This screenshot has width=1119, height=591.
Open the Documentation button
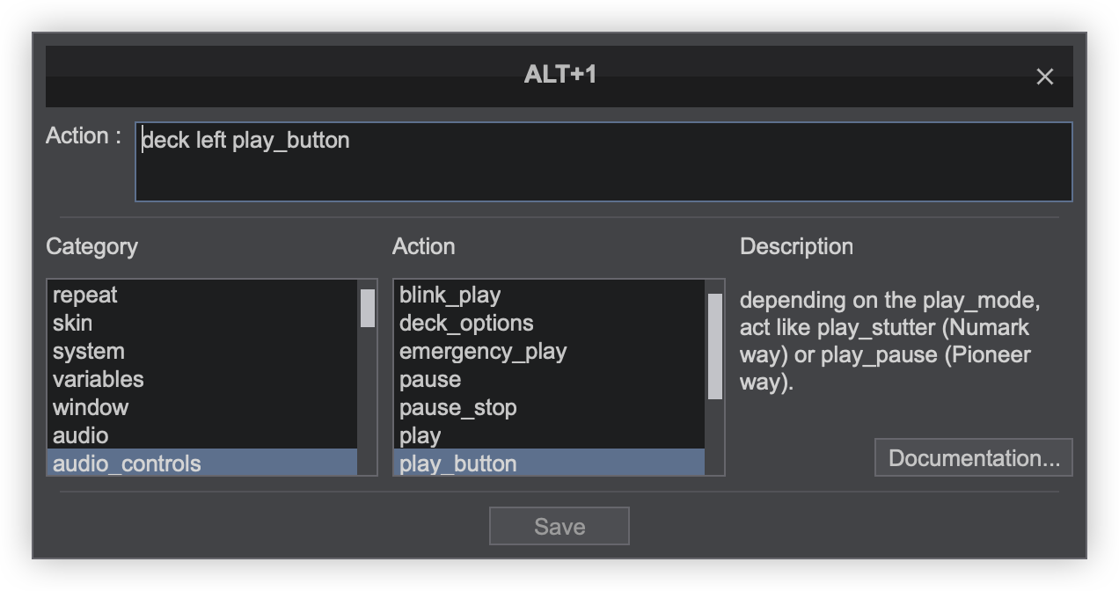974,458
